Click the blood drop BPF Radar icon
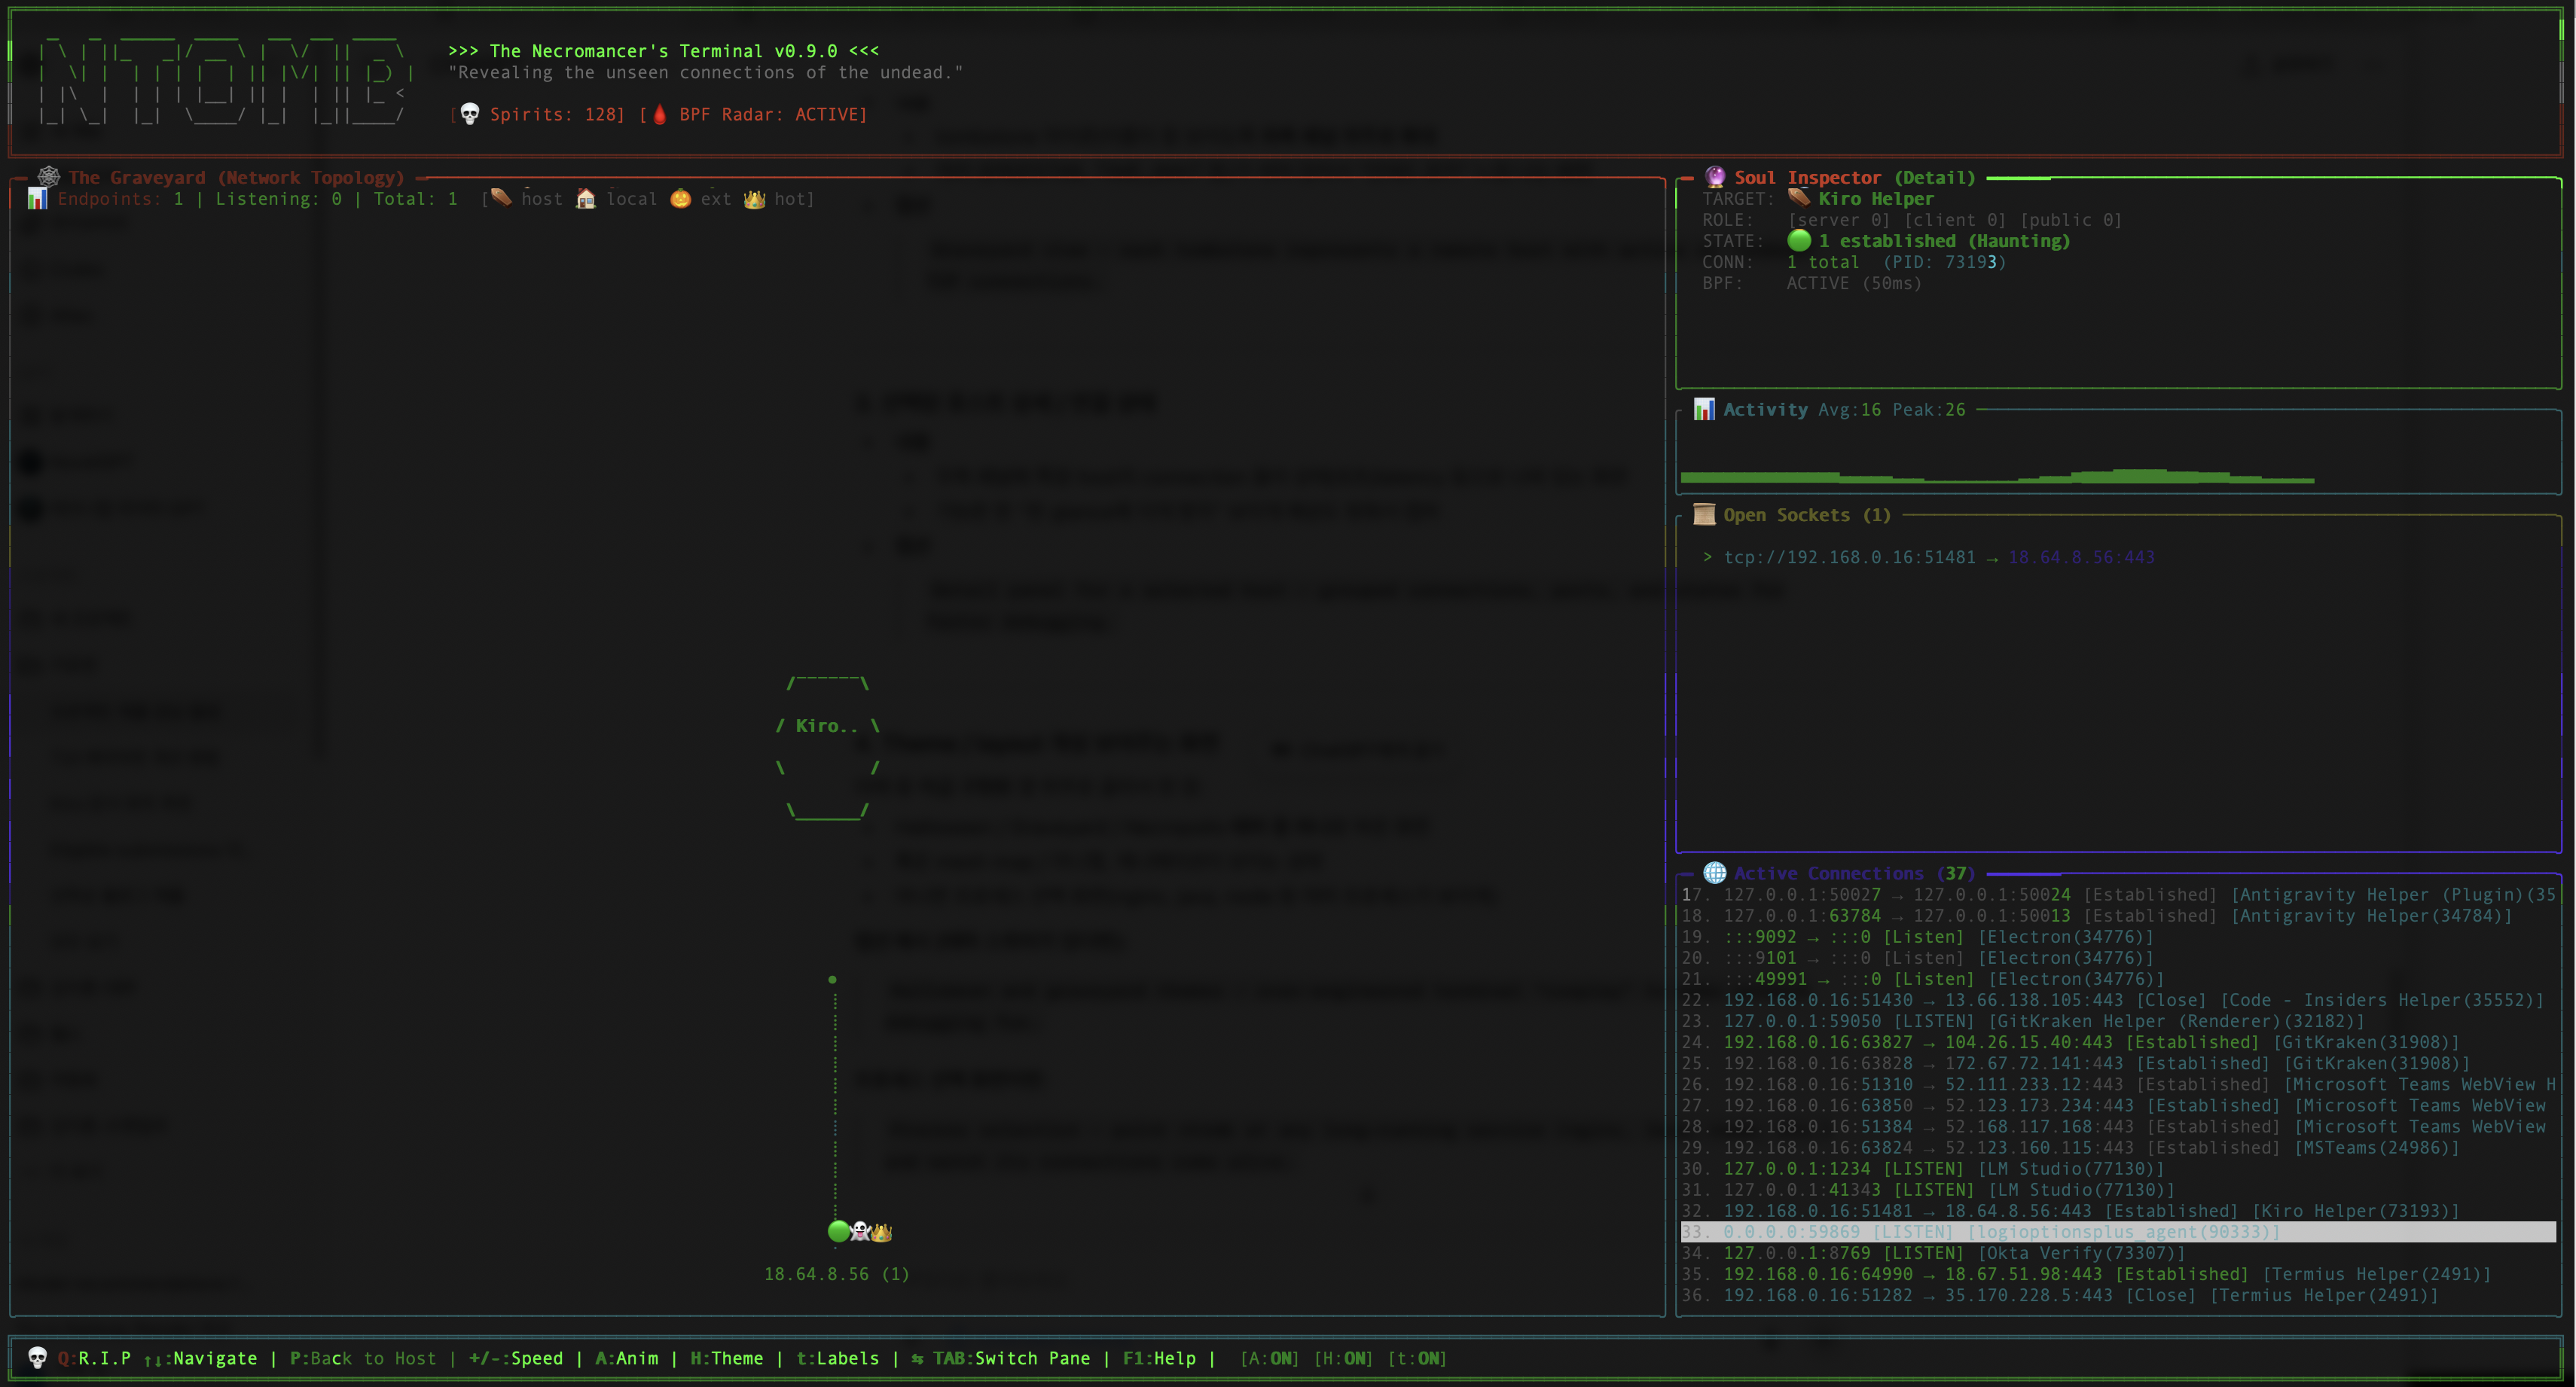 pos(660,114)
